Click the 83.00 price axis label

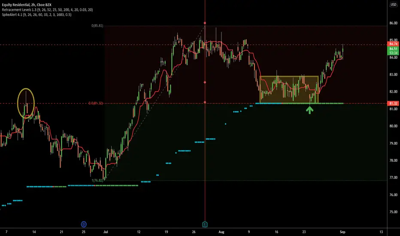(x=393, y=75)
